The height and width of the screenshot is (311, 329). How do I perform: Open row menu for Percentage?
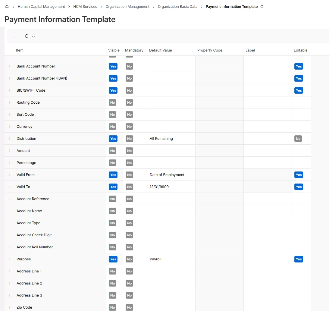[9, 163]
